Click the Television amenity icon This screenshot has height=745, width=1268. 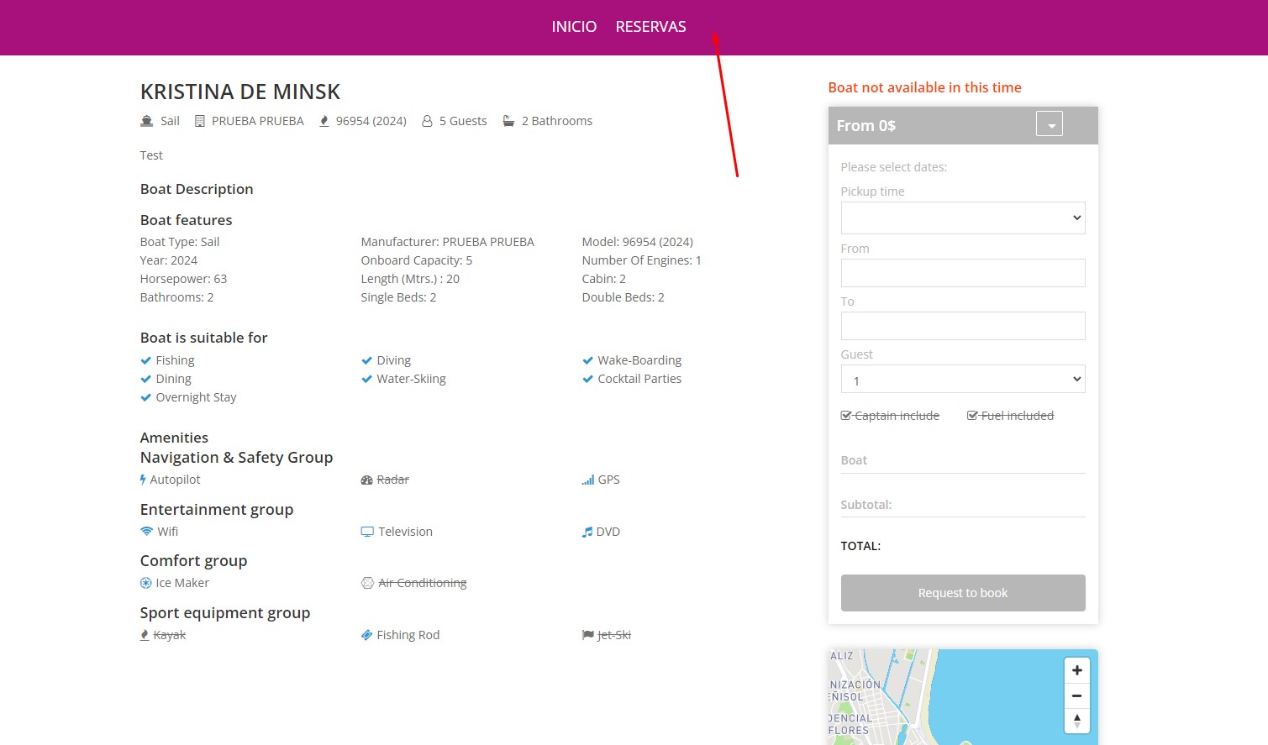pos(367,532)
